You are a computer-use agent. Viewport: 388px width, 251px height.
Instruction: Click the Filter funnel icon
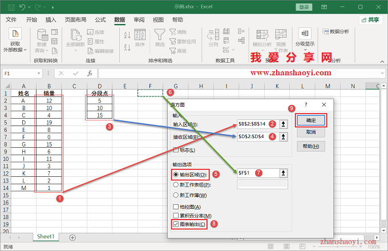[160, 35]
